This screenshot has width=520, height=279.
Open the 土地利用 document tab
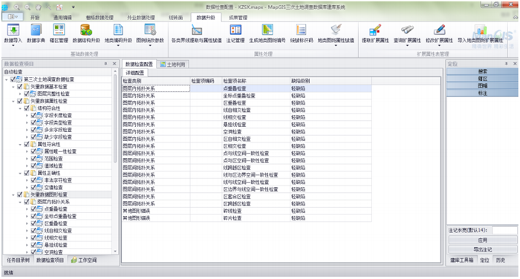coord(173,65)
